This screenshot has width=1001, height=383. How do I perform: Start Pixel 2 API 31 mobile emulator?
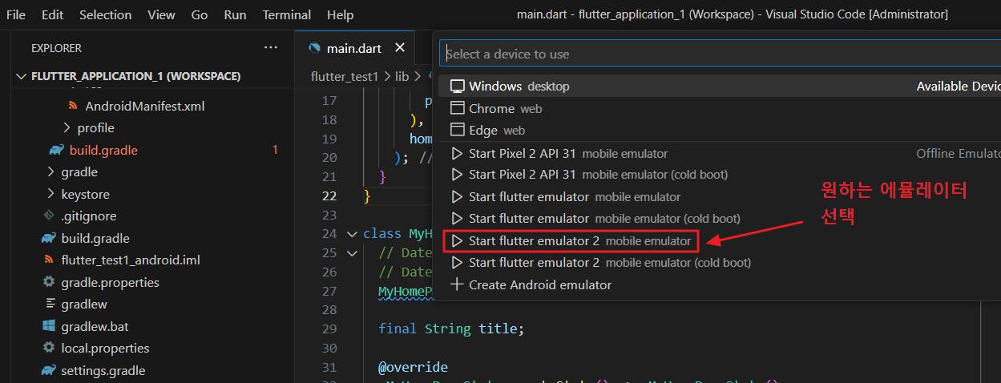coord(720,153)
